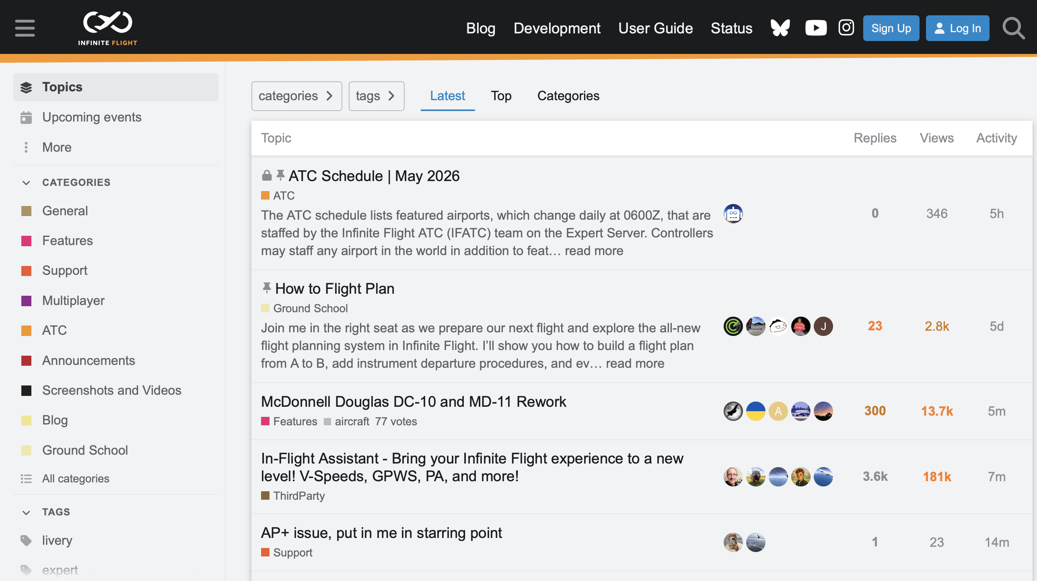The width and height of the screenshot is (1037, 581).
Task: Open Upcoming events calendar item
Action: [91, 117]
